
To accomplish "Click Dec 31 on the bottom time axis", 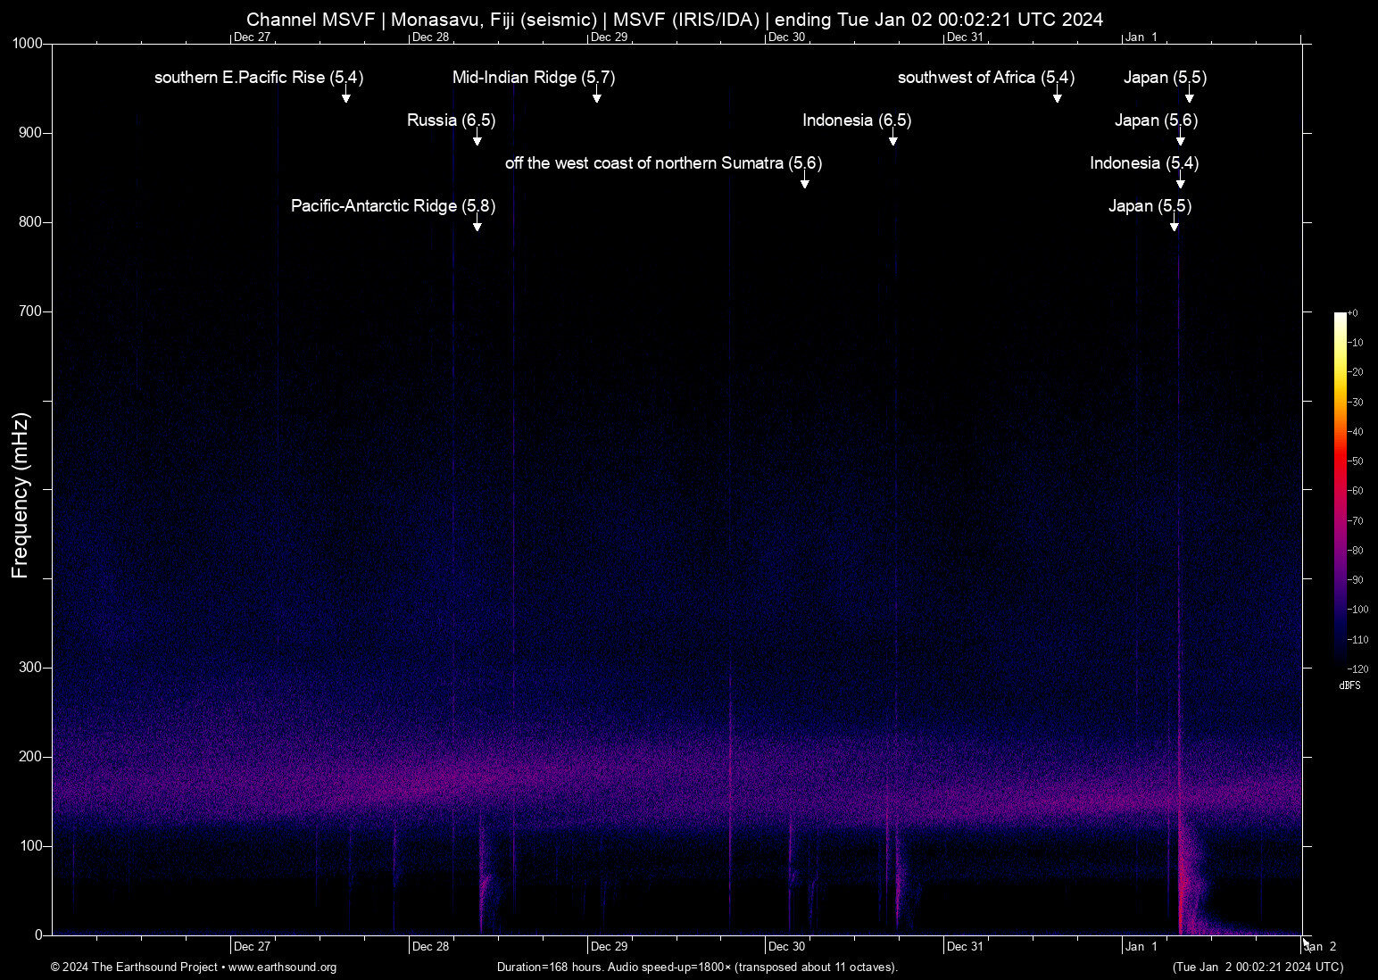I will tap(965, 947).
